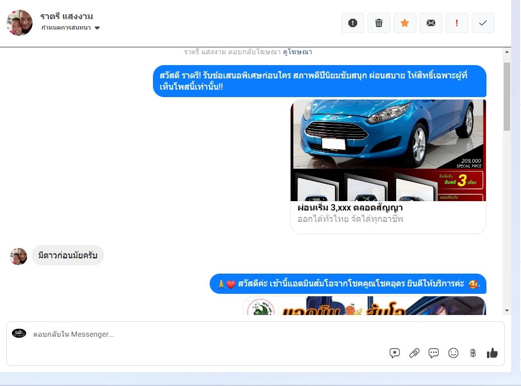
Task: Send a thumbs-up like
Action: [x=492, y=353]
